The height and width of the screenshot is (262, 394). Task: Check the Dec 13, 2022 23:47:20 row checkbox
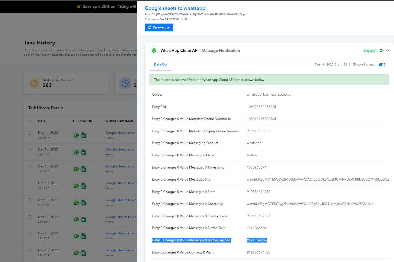tap(30, 150)
